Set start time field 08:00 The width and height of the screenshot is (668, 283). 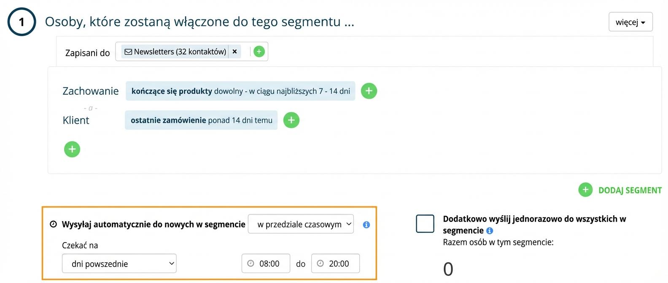(266, 264)
